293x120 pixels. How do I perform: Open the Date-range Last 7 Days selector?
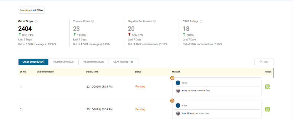31,10
